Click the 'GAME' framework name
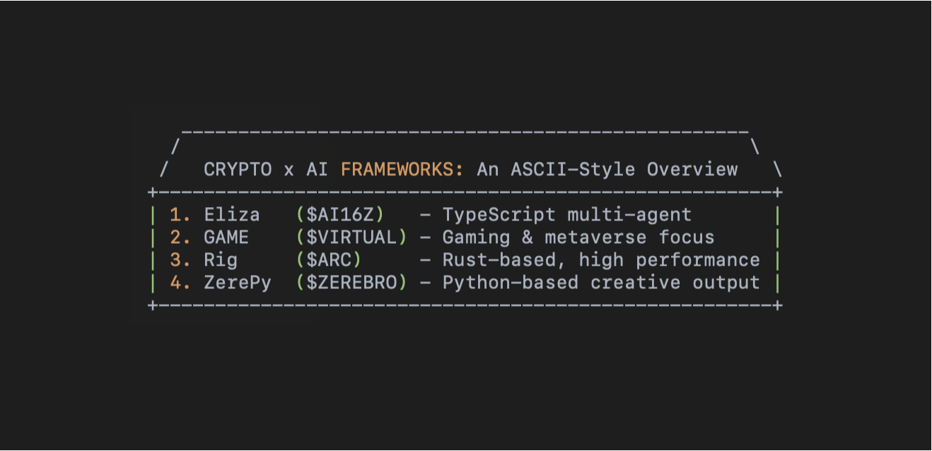The height and width of the screenshot is (451, 932). [x=226, y=238]
